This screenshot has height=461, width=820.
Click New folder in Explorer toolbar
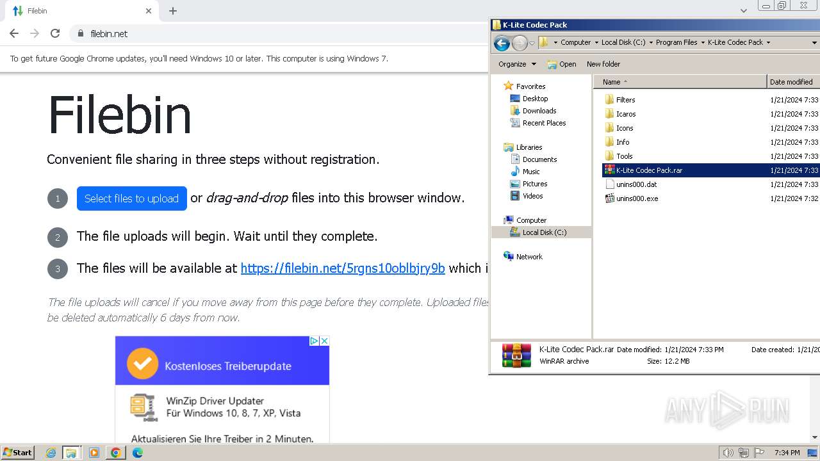tap(603, 64)
